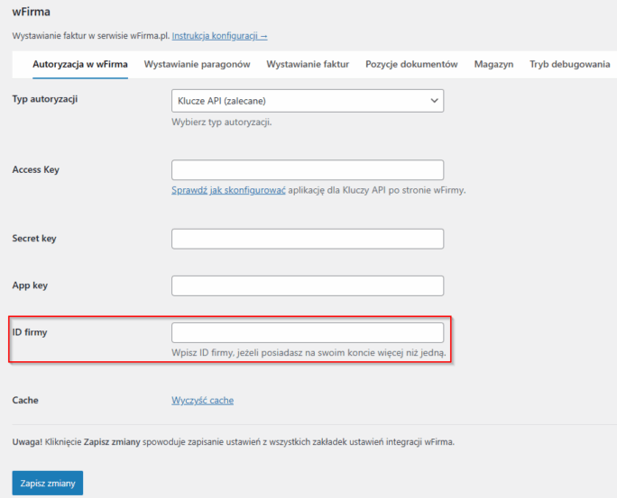Select the Pozycje dokumentów tab
This screenshot has height=498, width=617.
pyautogui.click(x=411, y=65)
